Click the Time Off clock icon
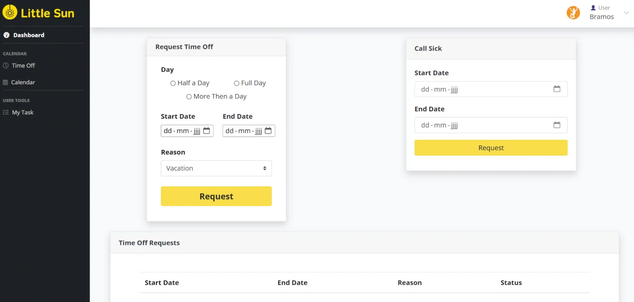634x302 pixels. coord(6,66)
